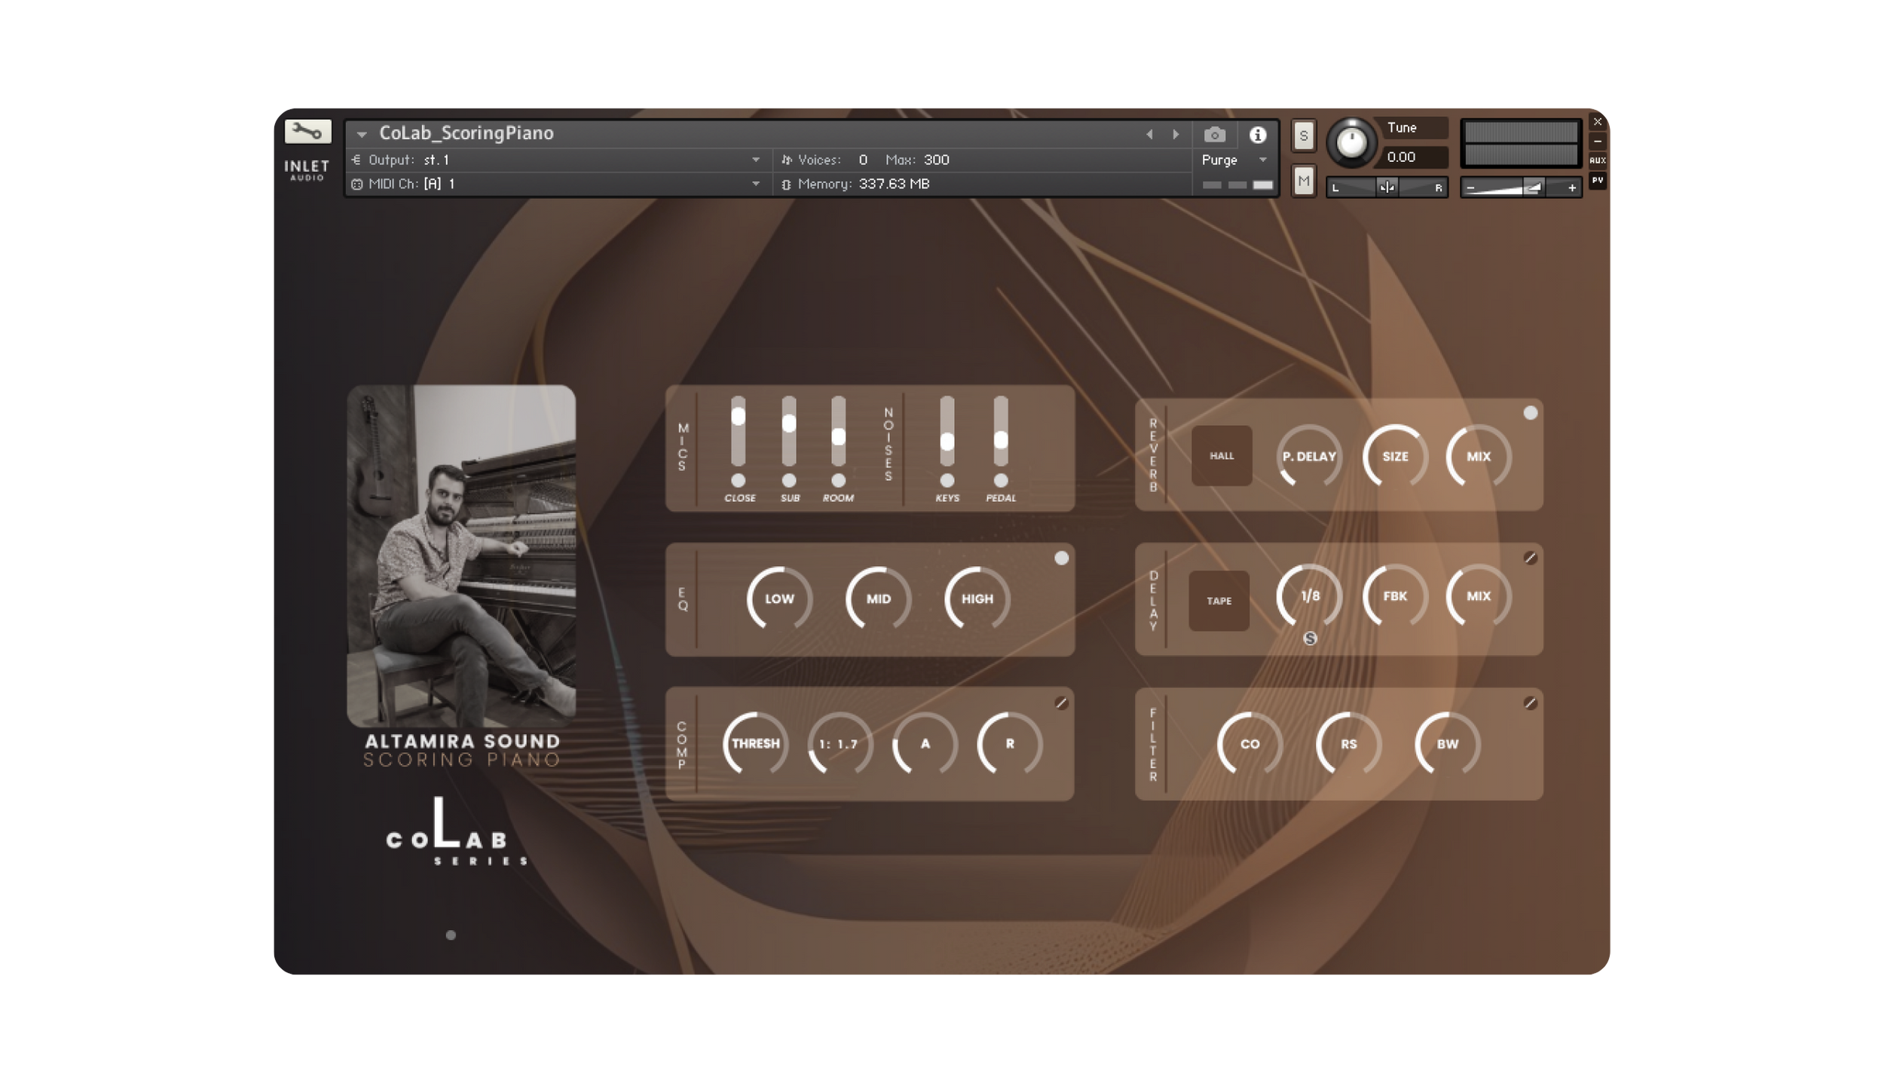Solo the instrument with S button
Image resolution: width=1884 pixels, height=1083 pixels.
[x=1304, y=136]
